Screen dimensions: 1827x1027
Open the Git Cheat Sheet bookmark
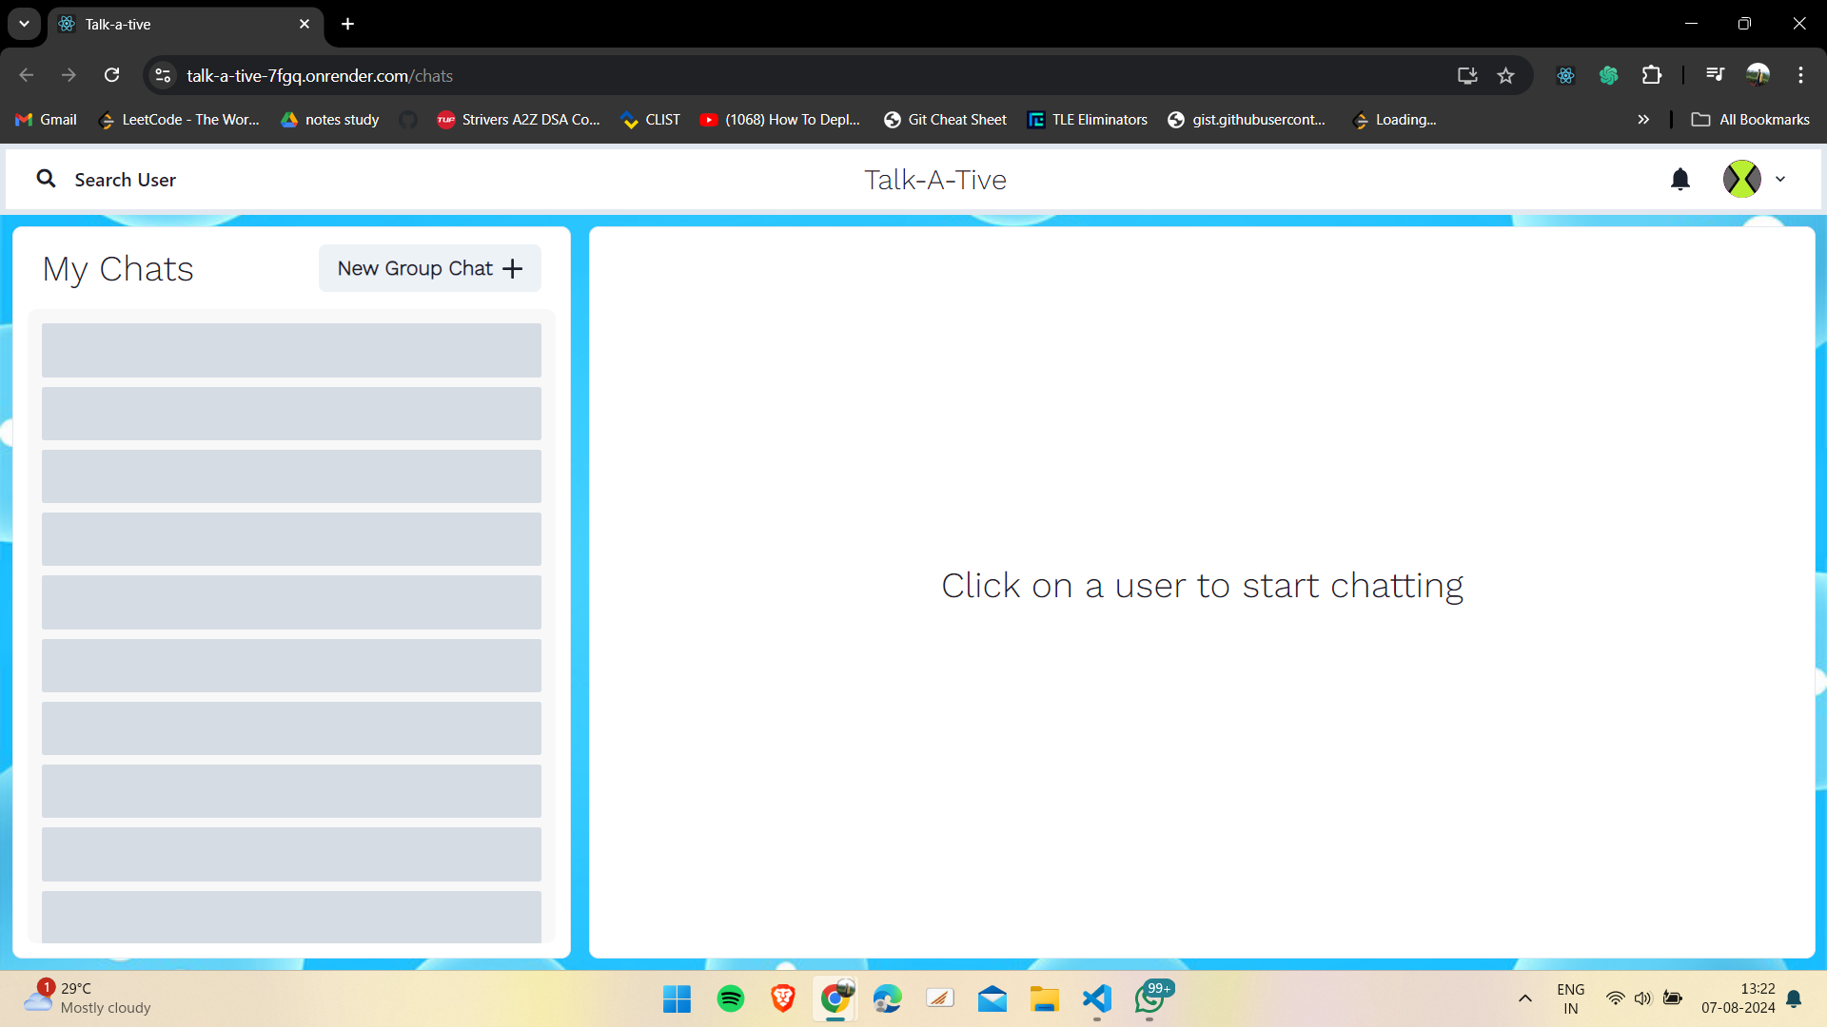945,119
